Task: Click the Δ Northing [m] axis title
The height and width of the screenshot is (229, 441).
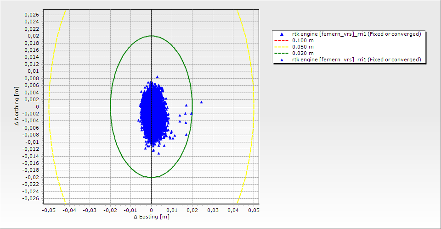Action: coord(17,106)
